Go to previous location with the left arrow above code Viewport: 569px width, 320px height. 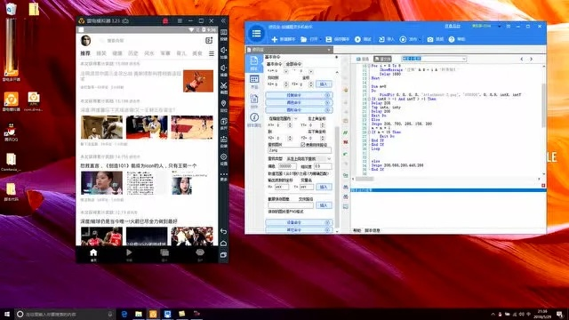(522, 59)
